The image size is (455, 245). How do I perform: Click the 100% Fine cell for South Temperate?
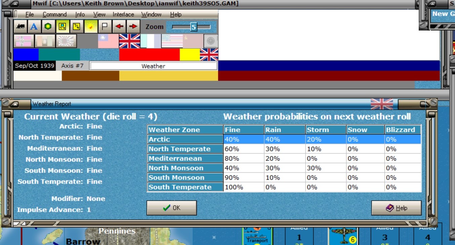coord(244,187)
